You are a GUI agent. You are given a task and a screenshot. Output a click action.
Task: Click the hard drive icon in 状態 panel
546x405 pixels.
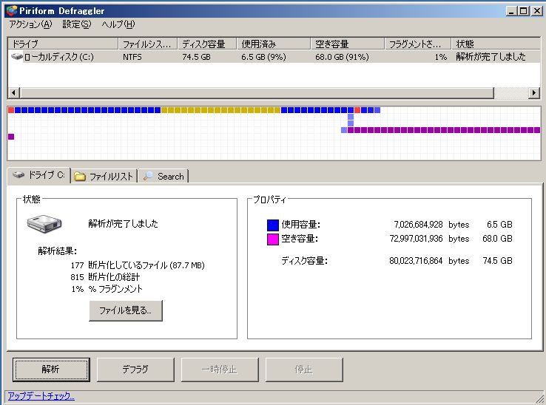pyautogui.click(x=44, y=224)
